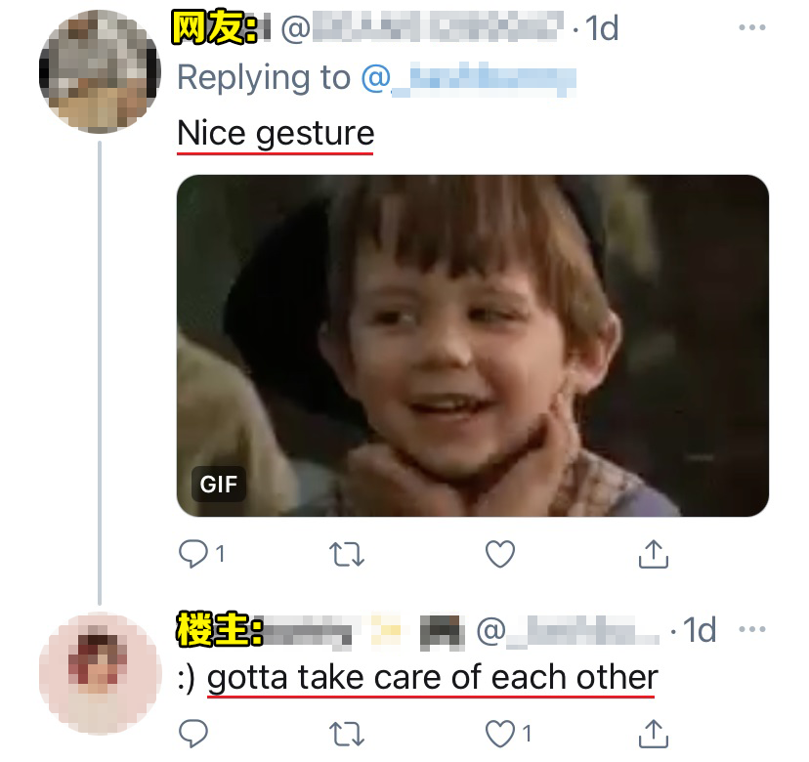Open more options for the second tweet
809x762 pixels.
(x=751, y=629)
